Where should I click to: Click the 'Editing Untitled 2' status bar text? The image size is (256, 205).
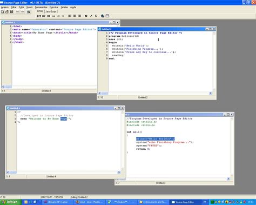point(79,197)
